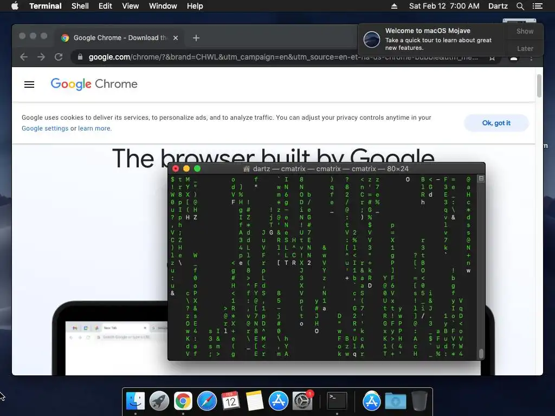This screenshot has width=555, height=416.
Task: Minimize the cmatrix Terminal window
Action: pos(186,169)
